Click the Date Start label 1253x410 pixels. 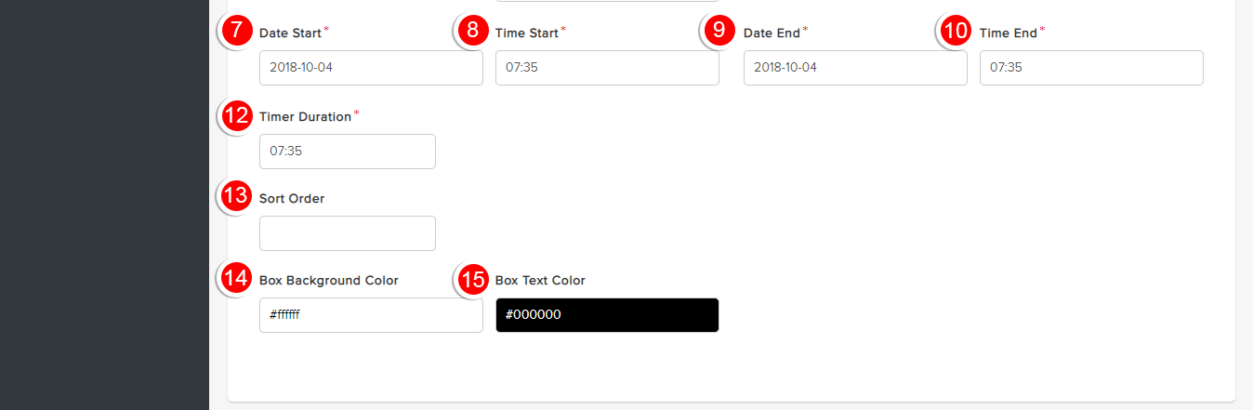[291, 33]
